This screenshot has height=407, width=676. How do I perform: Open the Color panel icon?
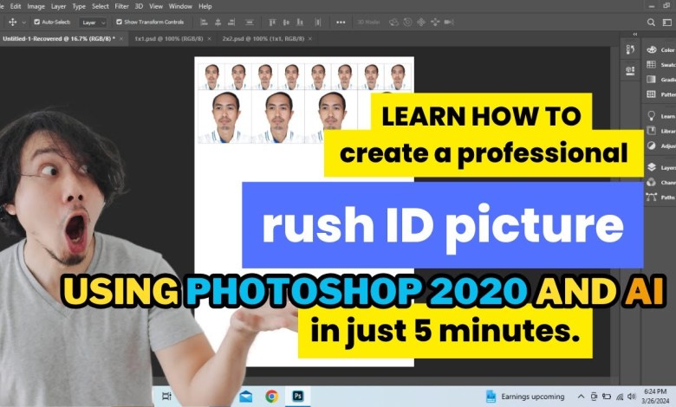[x=652, y=49]
